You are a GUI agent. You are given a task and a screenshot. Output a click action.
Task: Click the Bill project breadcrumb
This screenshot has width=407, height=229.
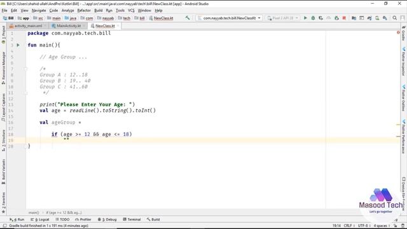click(8, 18)
